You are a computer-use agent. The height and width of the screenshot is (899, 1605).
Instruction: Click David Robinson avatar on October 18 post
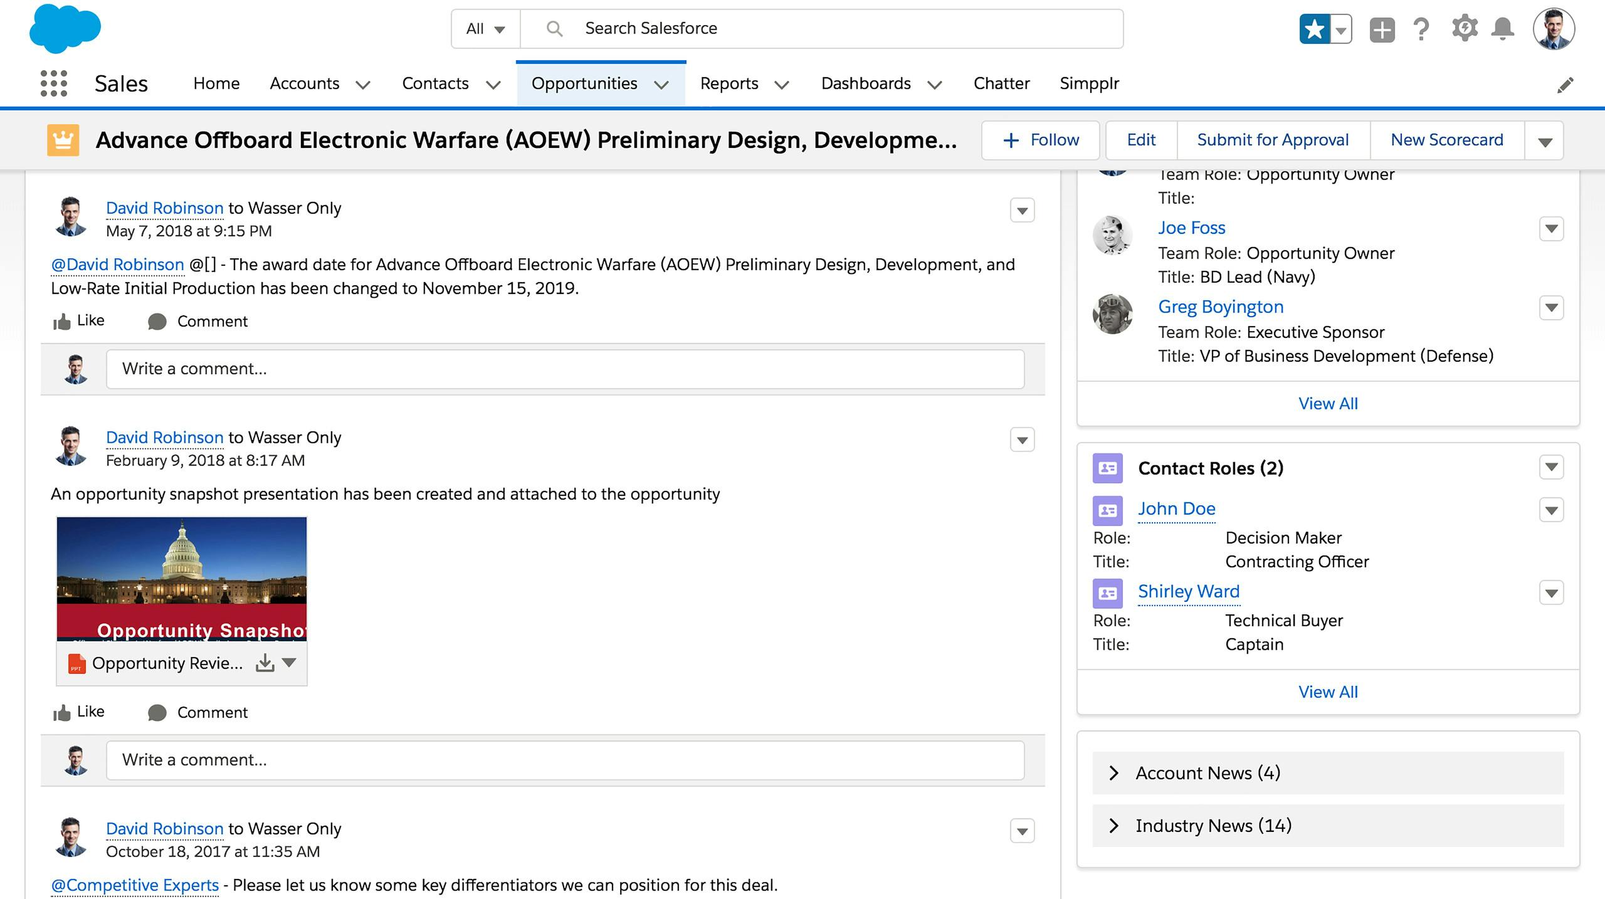click(x=70, y=837)
